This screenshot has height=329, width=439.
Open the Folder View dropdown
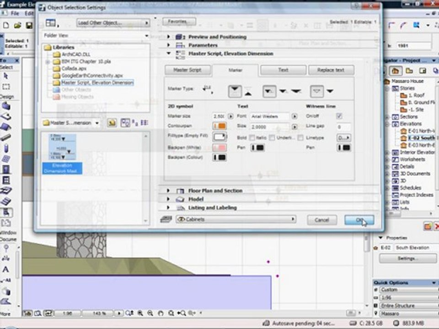coord(96,36)
